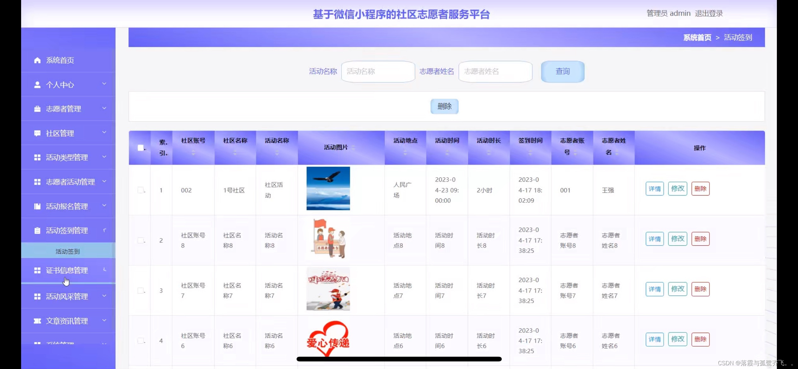Click the batch 删除 button above table
The height and width of the screenshot is (369, 798).
pos(444,106)
